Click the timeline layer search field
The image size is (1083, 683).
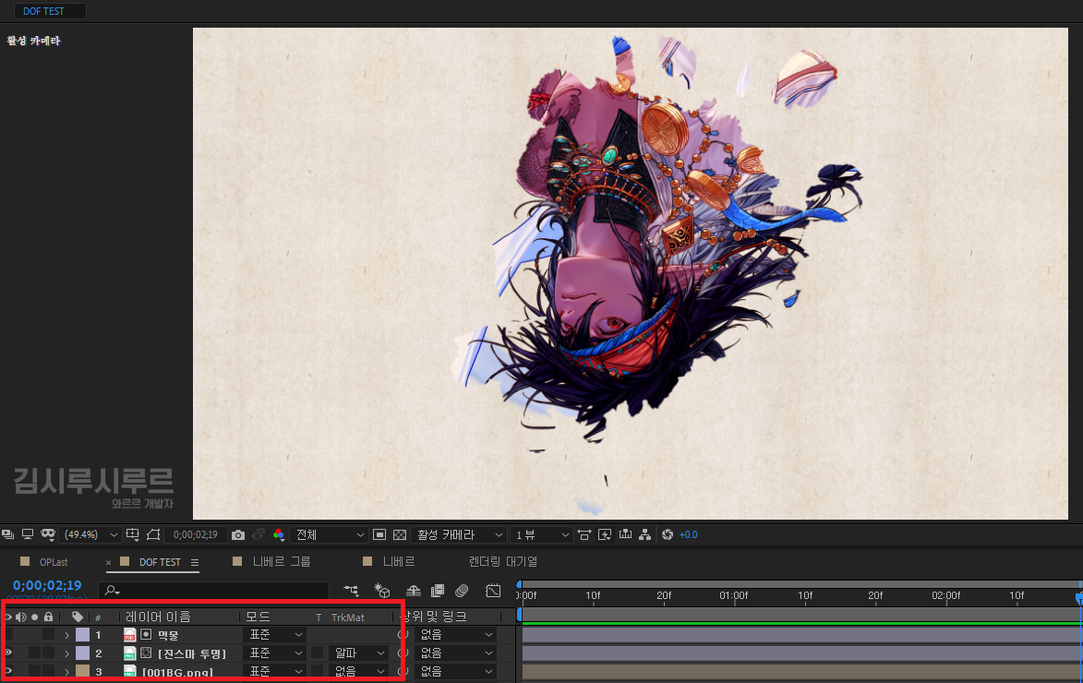pos(212,591)
